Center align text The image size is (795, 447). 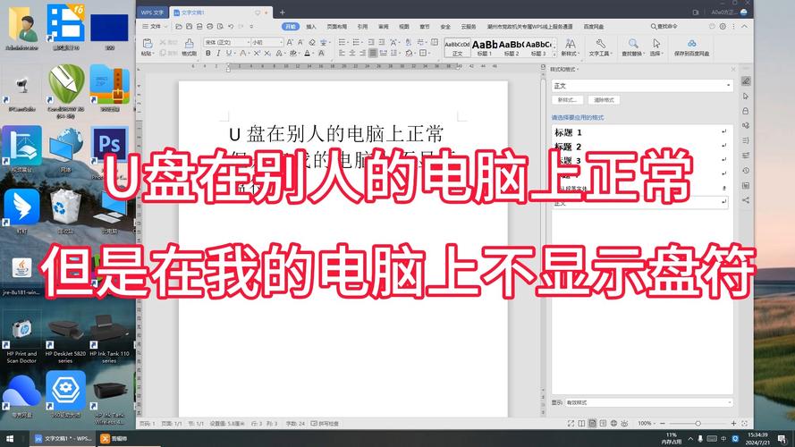coord(351,53)
